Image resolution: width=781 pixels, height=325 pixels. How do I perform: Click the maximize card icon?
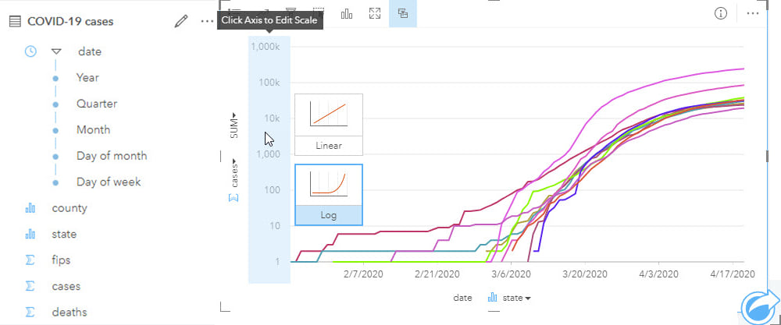375,13
